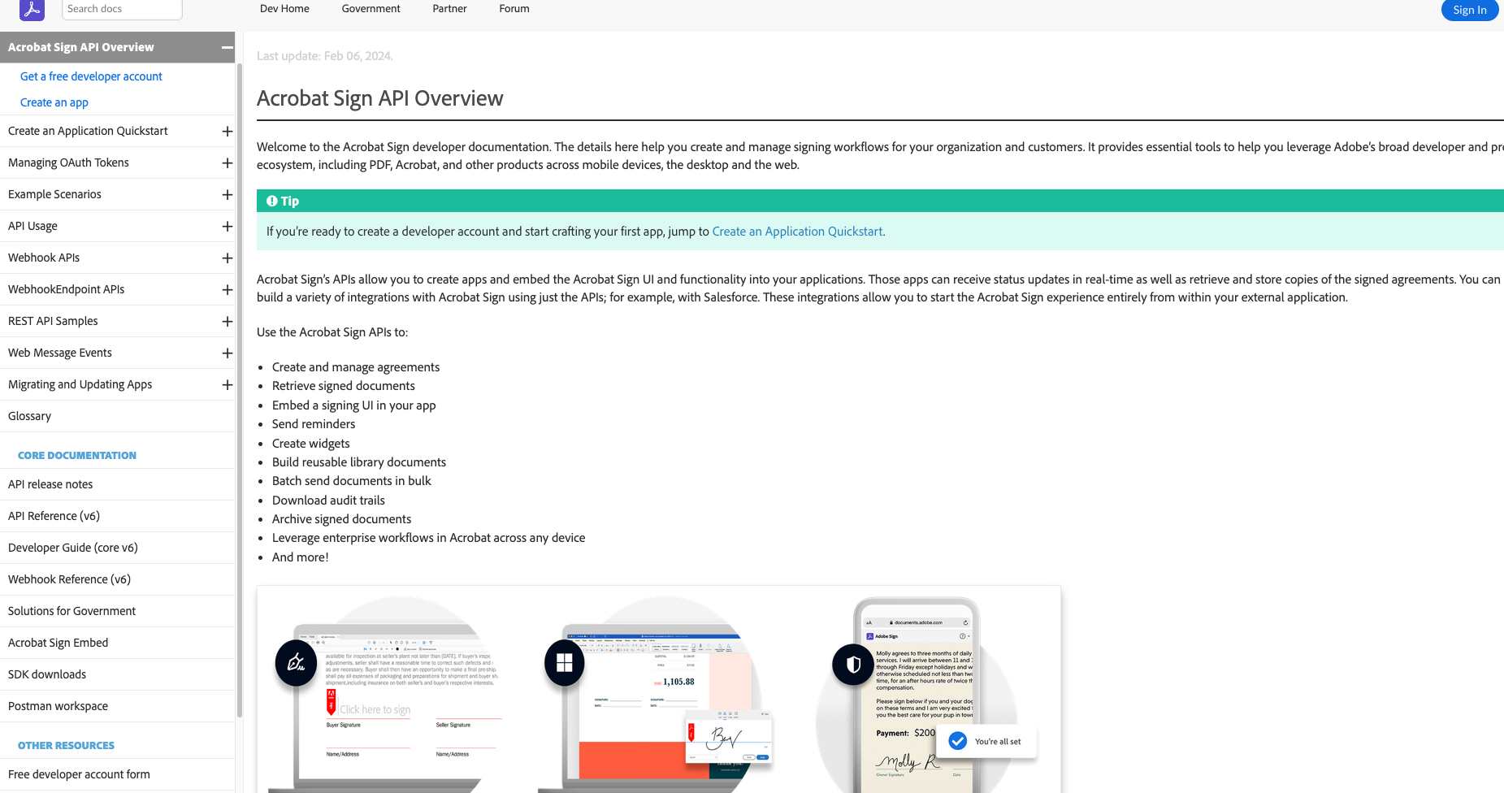Screen dimensions: 1504x793
Task: Open Postman workspace
Action: 58,706
